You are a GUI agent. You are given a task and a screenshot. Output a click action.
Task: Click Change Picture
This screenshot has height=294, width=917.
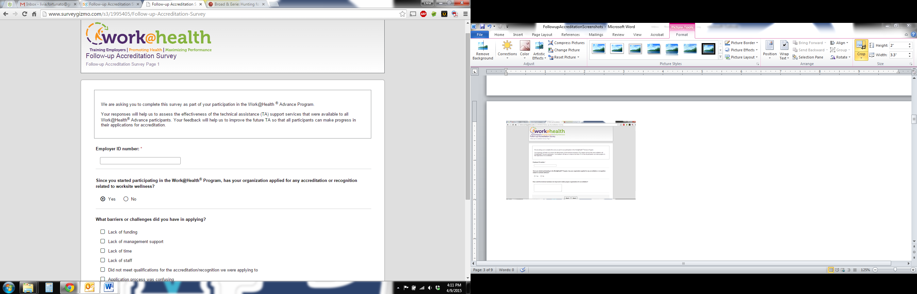click(564, 50)
